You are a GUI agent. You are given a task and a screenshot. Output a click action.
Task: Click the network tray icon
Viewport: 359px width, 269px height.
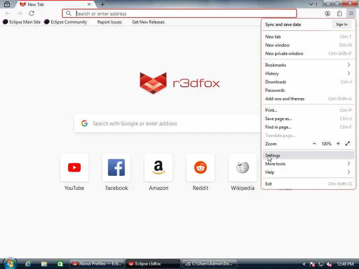coord(321,264)
